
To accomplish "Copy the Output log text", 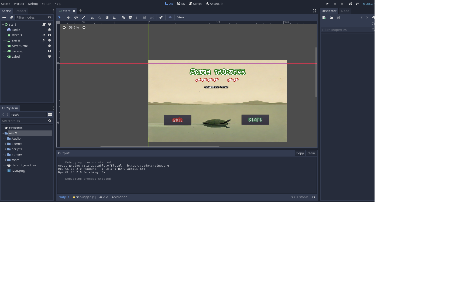I will point(300,153).
